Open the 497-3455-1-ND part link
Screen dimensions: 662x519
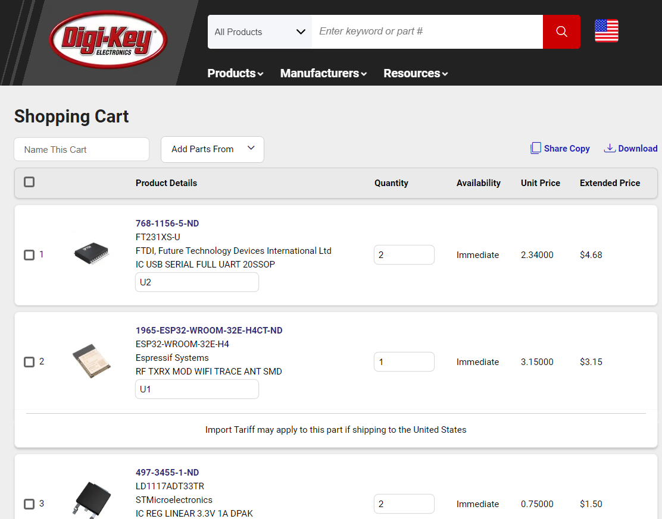point(167,472)
